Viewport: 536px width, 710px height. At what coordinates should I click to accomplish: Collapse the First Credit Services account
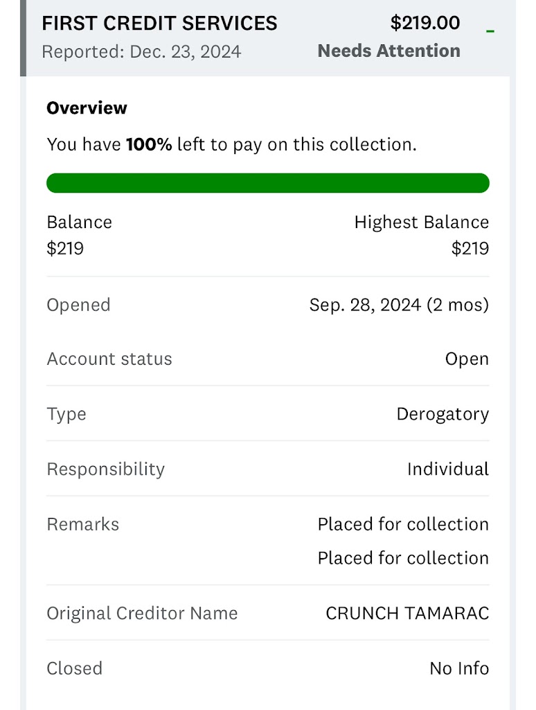pyautogui.click(x=490, y=31)
